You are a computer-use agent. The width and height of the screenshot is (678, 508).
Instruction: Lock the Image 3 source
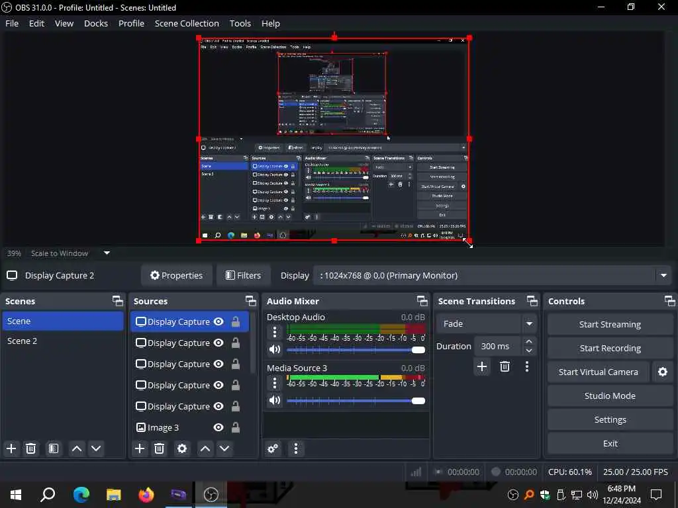[236, 428]
